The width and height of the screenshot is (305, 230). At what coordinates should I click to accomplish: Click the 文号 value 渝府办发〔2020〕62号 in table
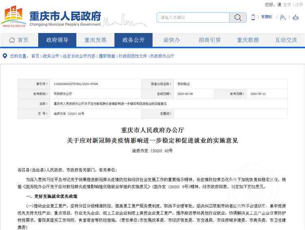[x=69, y=113]
